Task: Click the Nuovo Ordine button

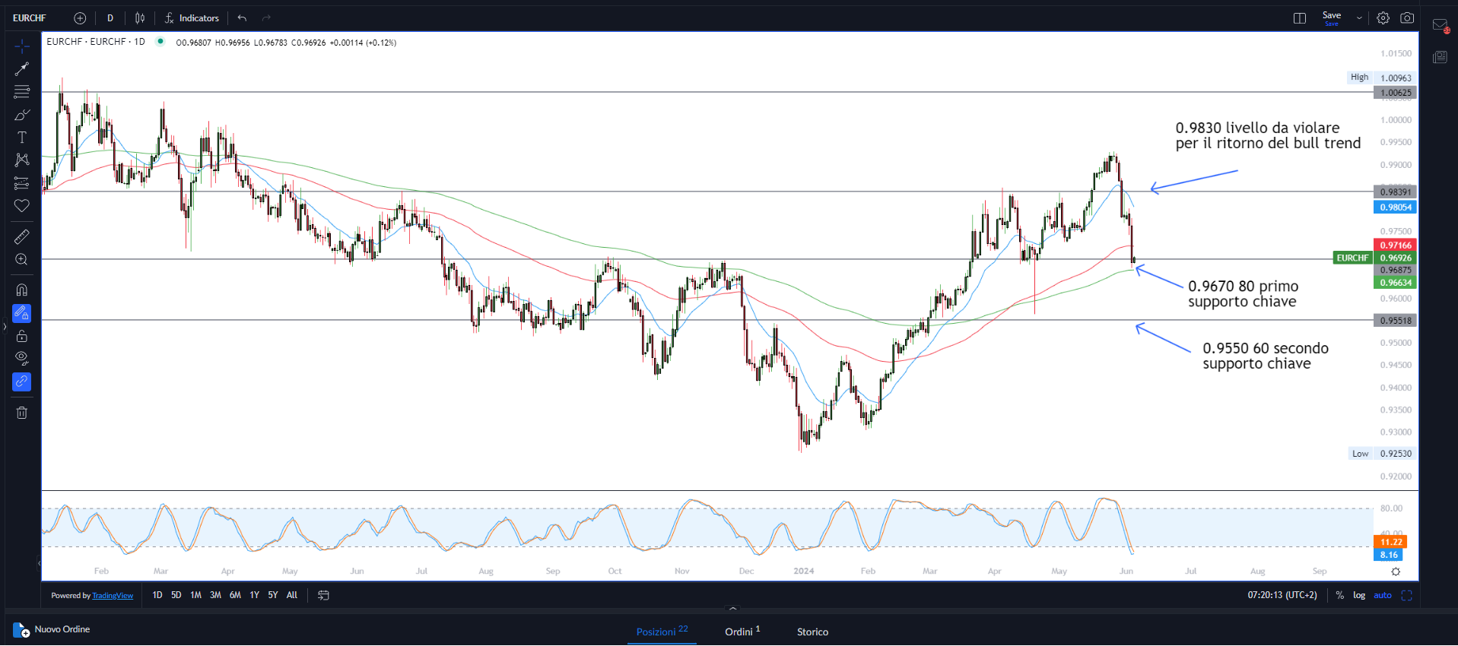Action: (x=52, y=629)
